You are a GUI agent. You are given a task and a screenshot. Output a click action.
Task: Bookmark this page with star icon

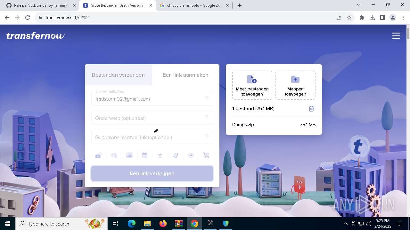pyautogui.click(x=349, y=18)
